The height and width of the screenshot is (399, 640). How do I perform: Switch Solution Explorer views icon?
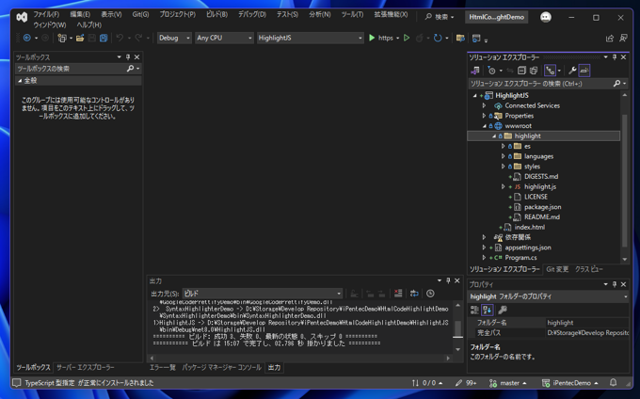(x=474, y=71)
